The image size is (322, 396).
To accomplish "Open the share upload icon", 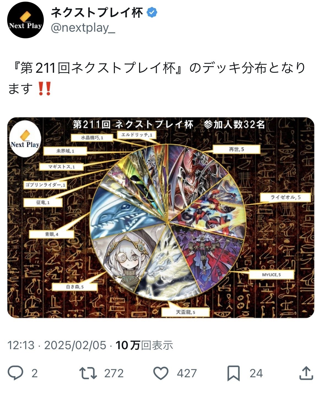I will (x=306, y=373).
